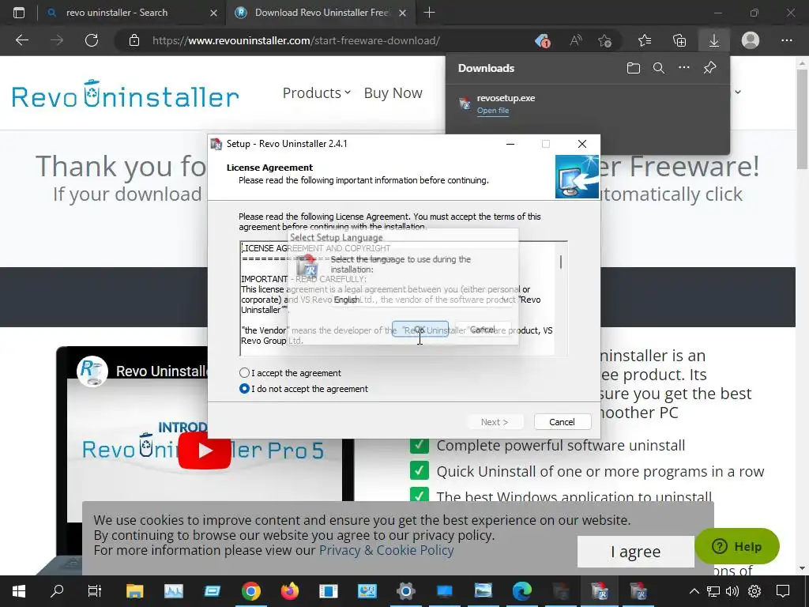The height and width of the screenshot is (607, 809).
Task: Click the Next > button in Setup
Action: (x=495, y=422)
